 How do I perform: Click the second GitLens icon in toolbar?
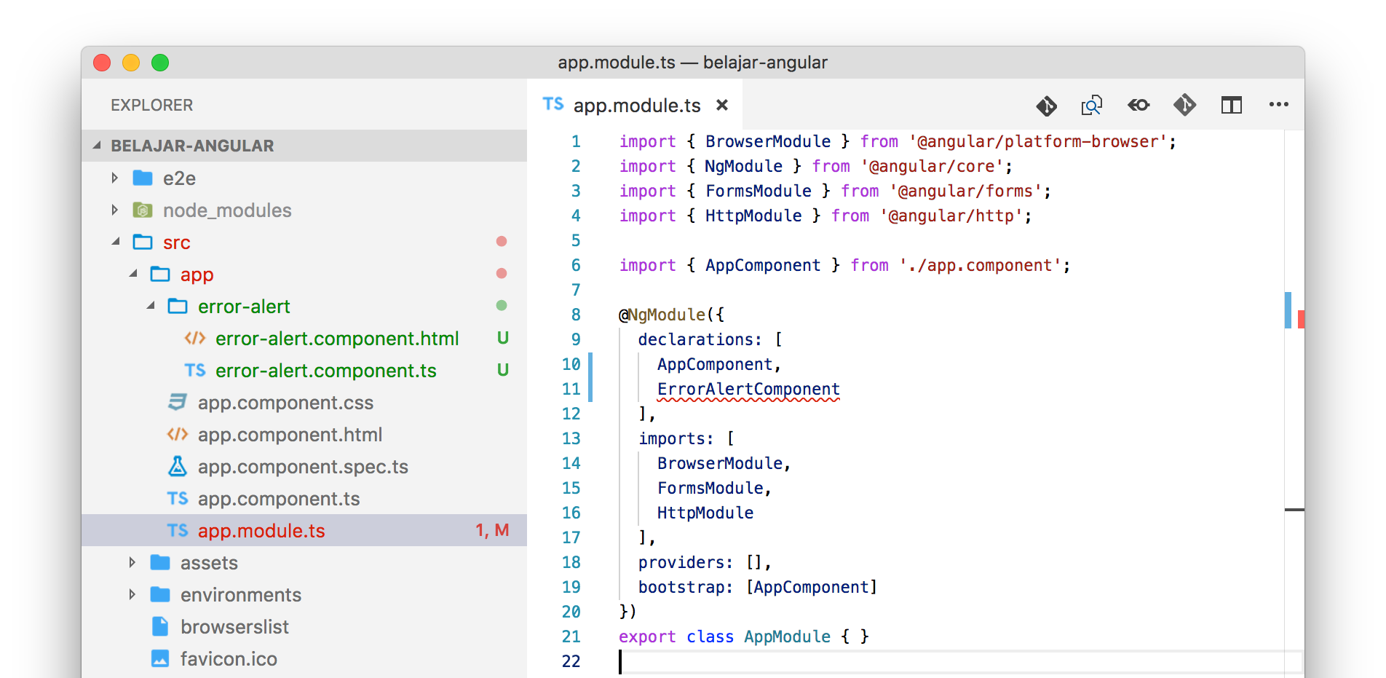tap(1184, 106)
